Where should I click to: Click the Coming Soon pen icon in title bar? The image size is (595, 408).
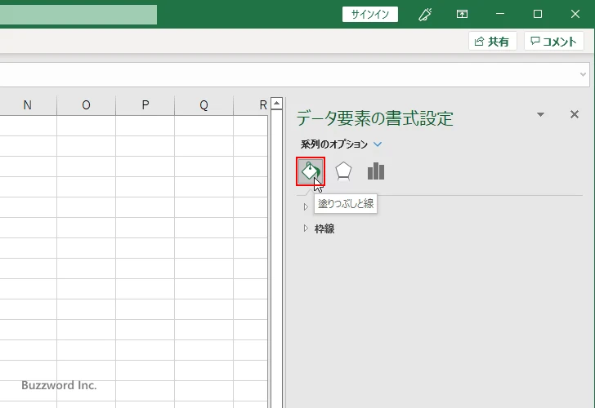pos(425,14)
